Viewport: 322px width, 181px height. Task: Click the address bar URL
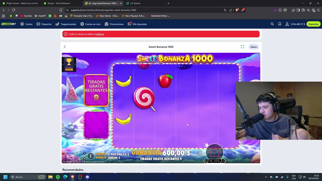[104, 10]
